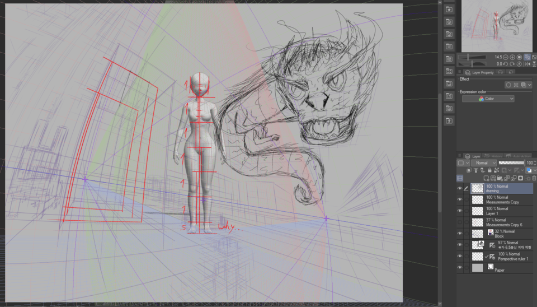This screenshot has height=307, width=537.
Task: Click the Navigator 100% zoom button
Action: point(519,57)
